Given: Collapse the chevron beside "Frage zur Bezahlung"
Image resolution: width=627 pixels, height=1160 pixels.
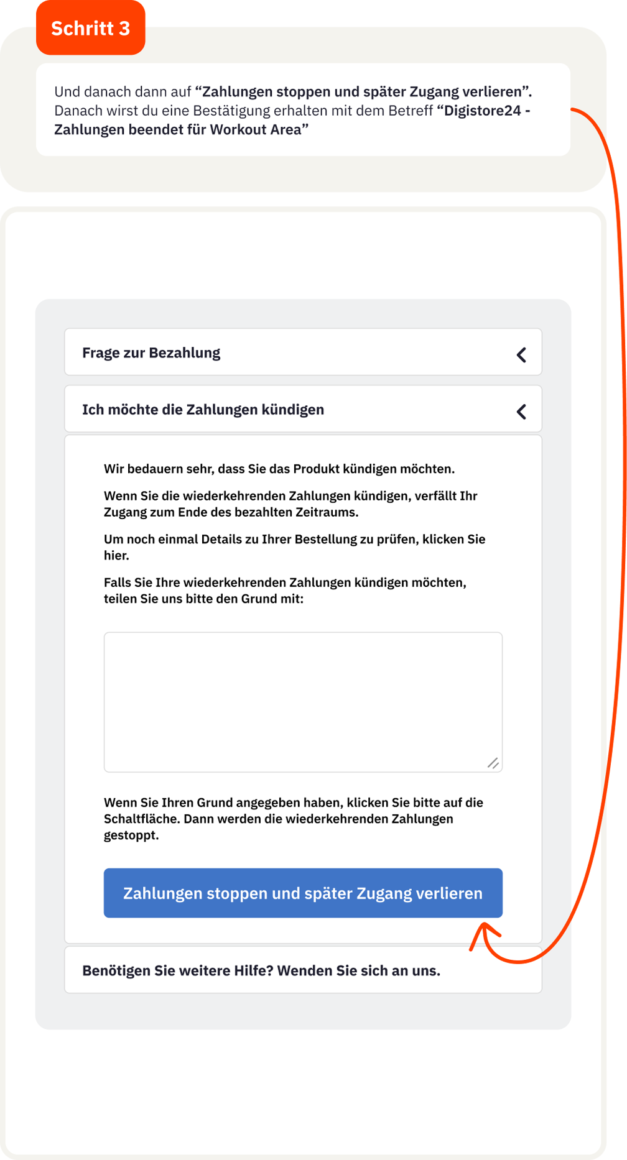Looking at the screenshot, I should pyautogui.click(x=521, y=354).
